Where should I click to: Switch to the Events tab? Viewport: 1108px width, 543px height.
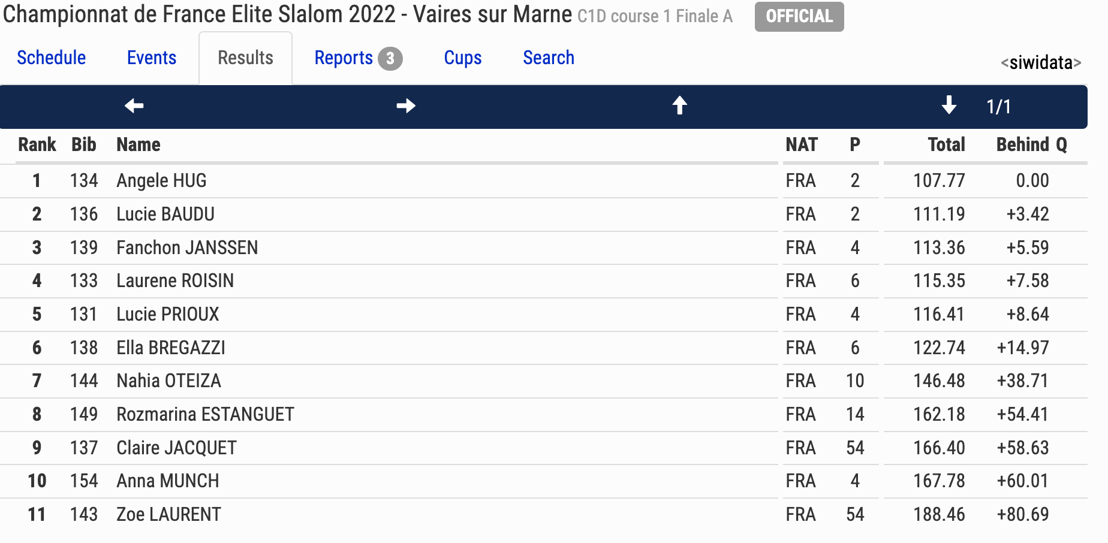coord(152,58)
